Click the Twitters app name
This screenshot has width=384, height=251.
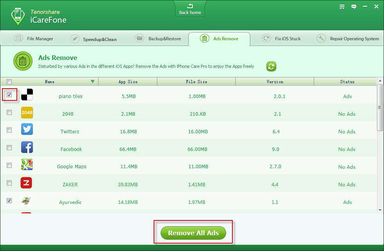point(70,132)
